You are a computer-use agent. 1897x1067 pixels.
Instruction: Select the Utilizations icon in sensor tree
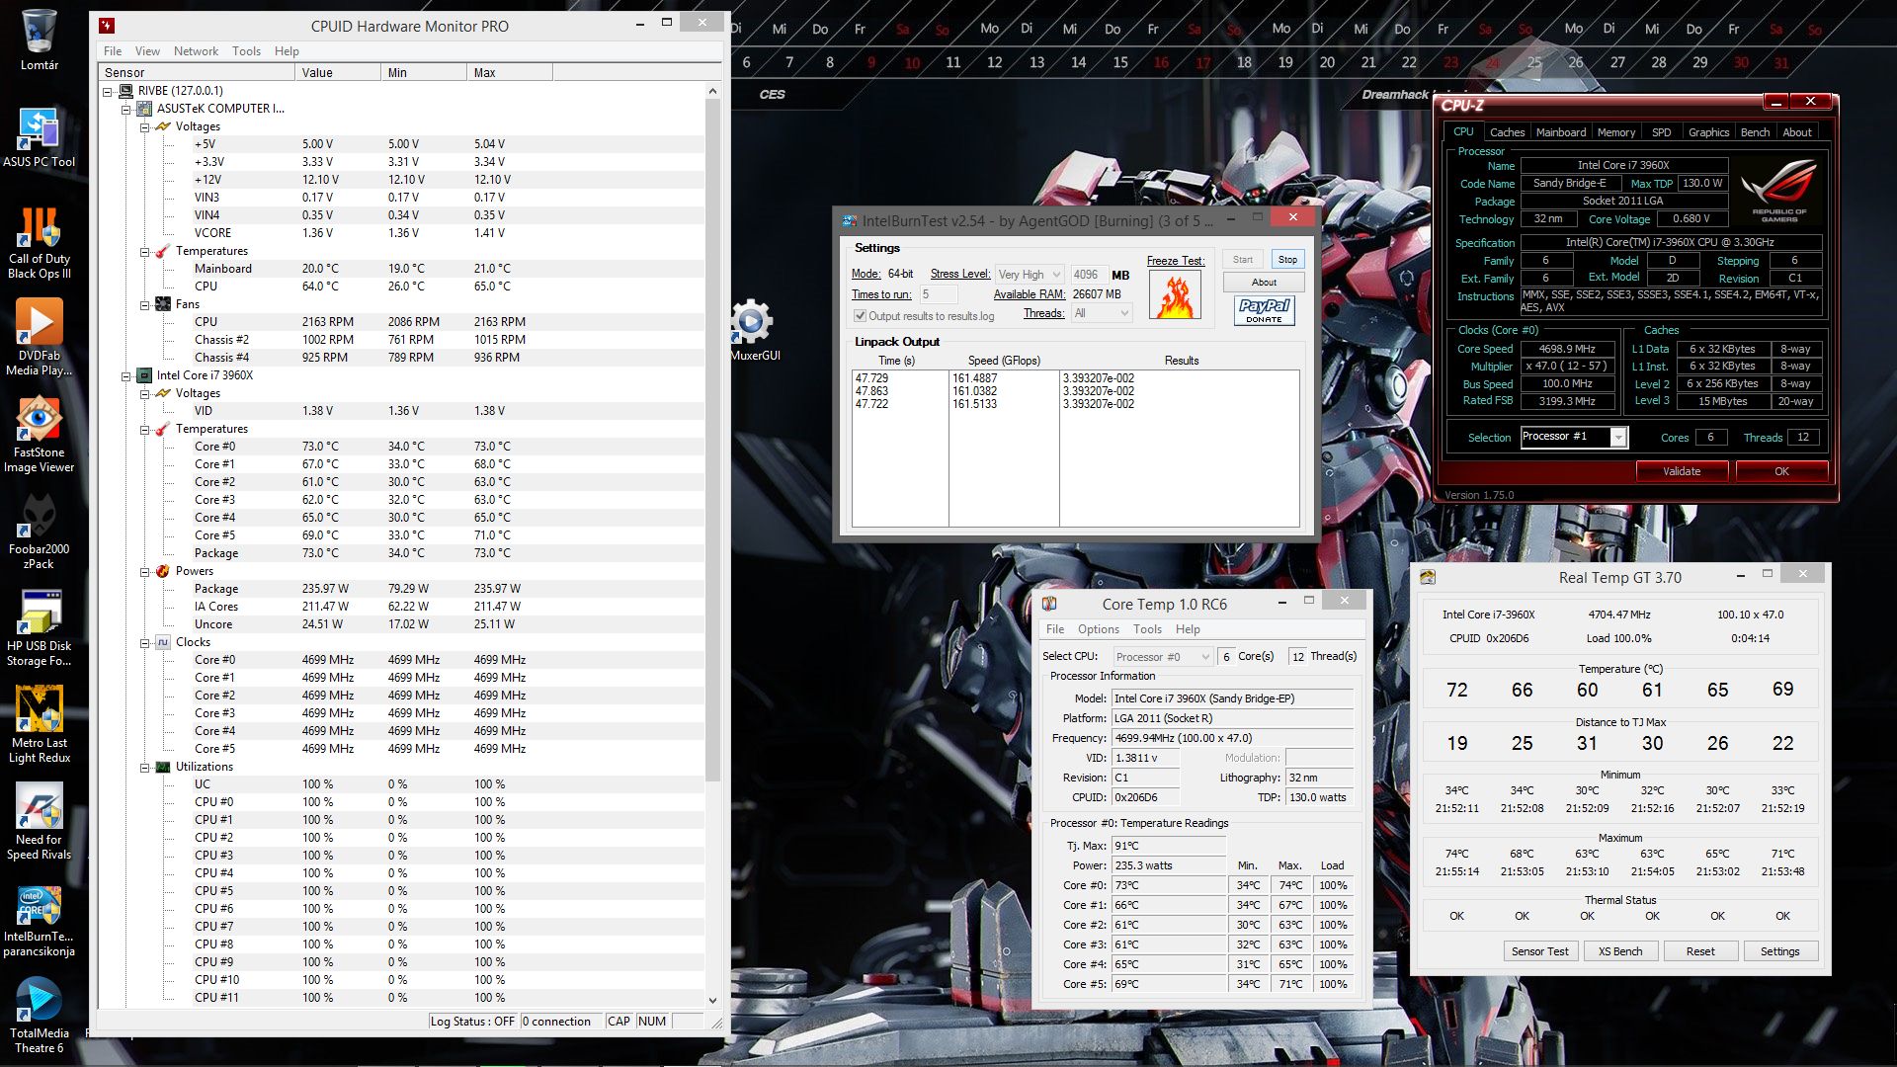pos(163,767)
